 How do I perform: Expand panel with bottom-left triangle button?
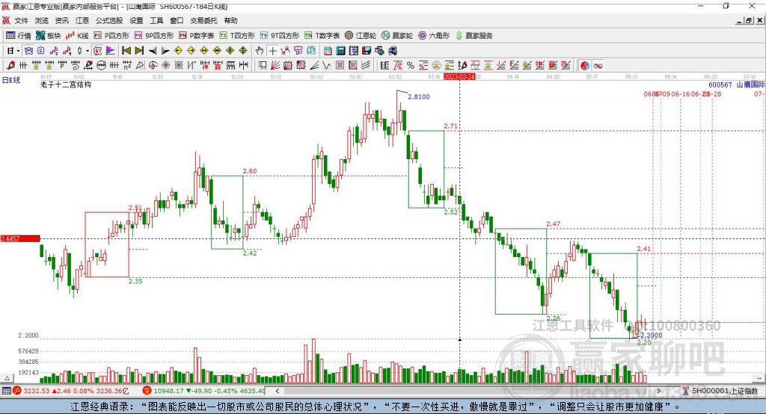(x=7, y=378)
